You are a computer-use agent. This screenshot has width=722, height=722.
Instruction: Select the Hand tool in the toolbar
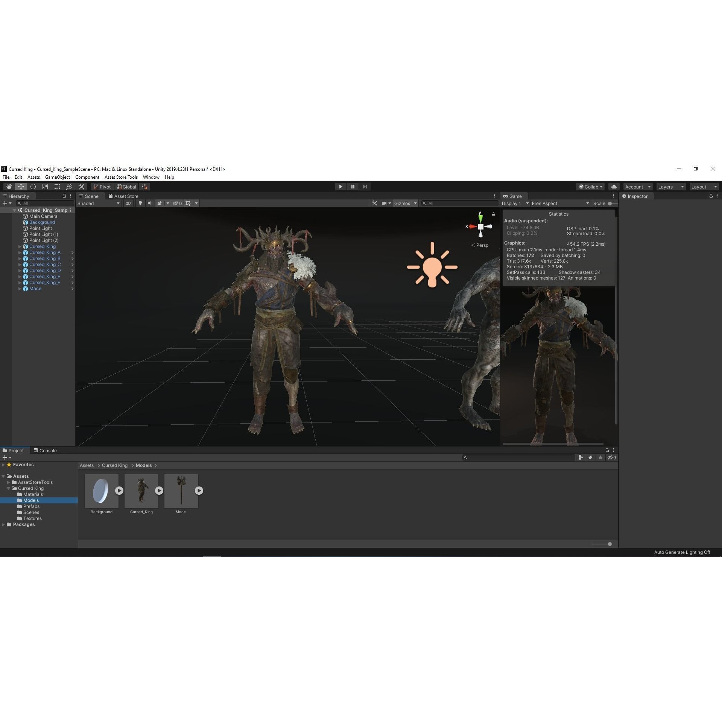pyautogui.click(x=9, y=187)
